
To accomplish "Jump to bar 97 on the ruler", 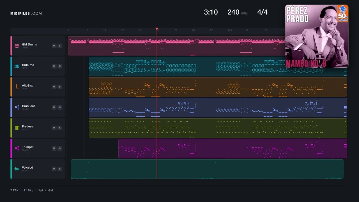I will click(211, 30).
